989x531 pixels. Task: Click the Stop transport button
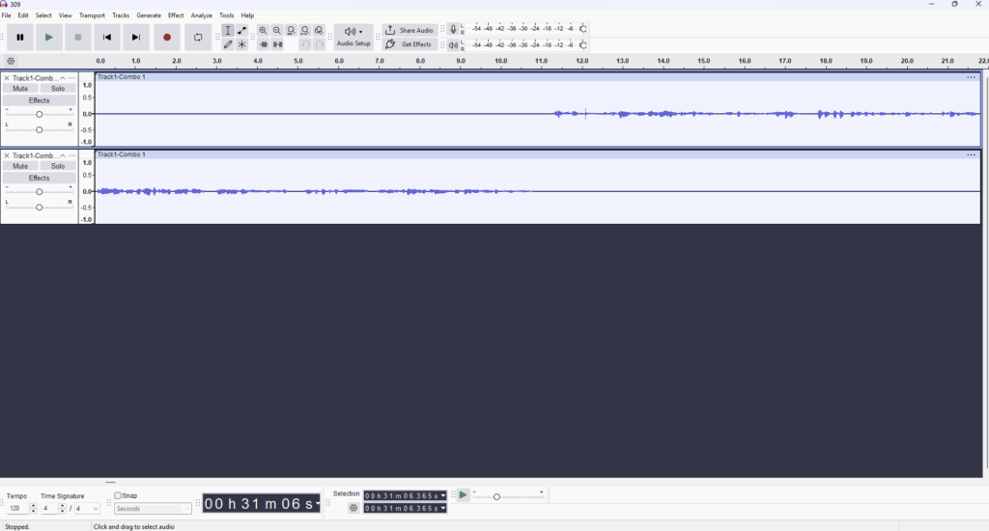tap(77, 38)
